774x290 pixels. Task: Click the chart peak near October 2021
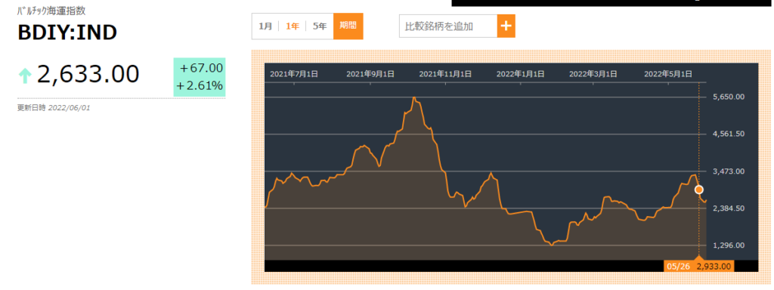pos(415,97)
